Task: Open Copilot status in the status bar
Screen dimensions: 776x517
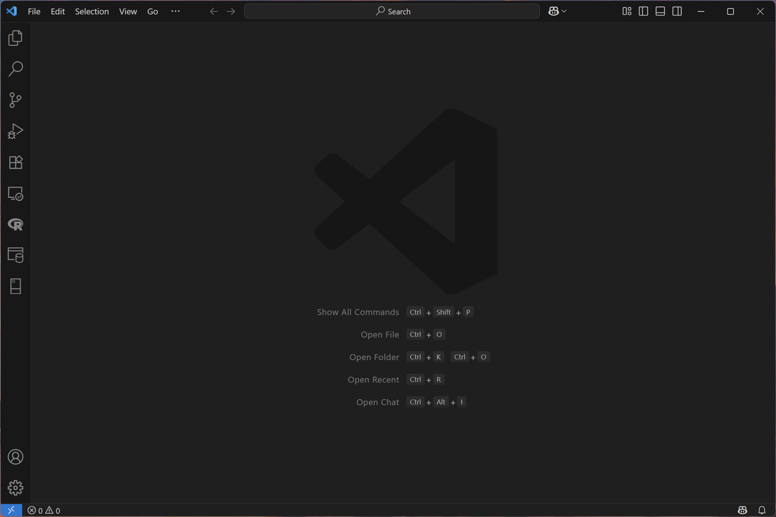Action: (742, 510)
